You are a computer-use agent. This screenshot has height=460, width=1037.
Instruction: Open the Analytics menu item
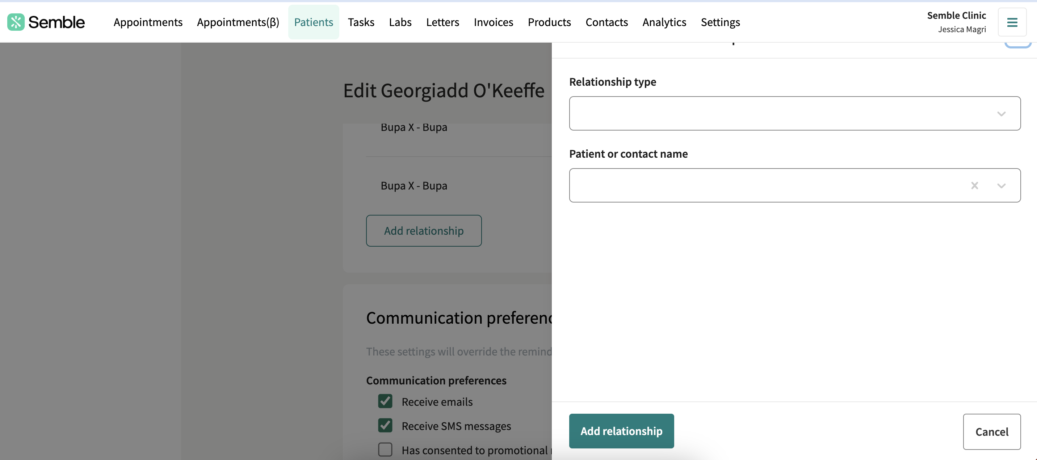[x=664, y=22]
